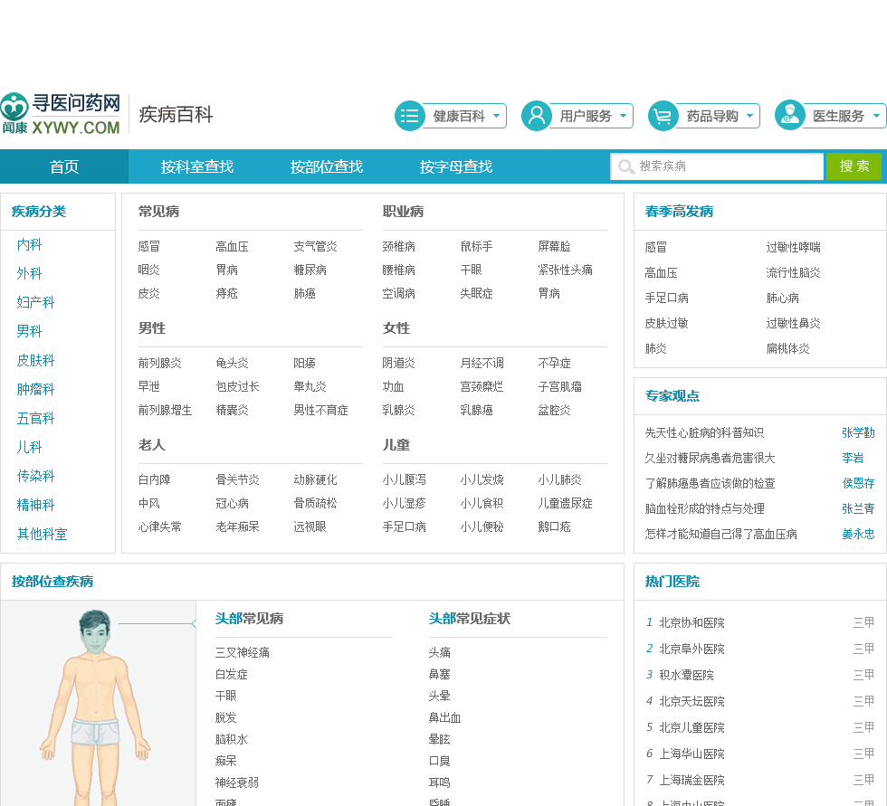
Task: Open article 先天性心脏病的科普知识
Action: coord(704,433)
